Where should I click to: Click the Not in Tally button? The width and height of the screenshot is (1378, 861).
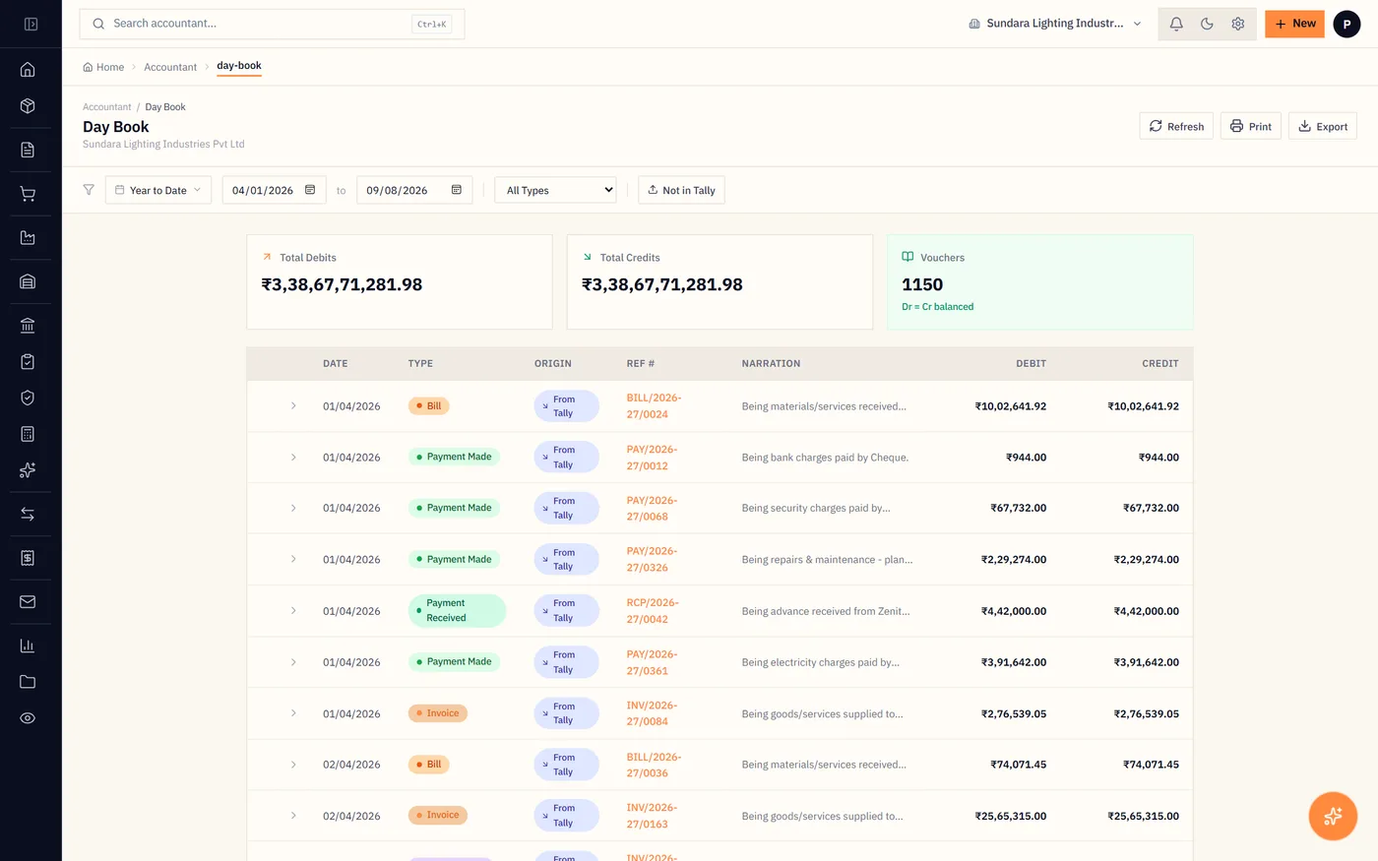tap(681, 190)
